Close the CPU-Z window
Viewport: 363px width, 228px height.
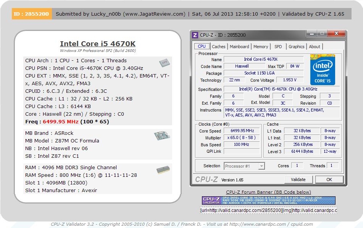pyautogui.click(x=337, y=34)
